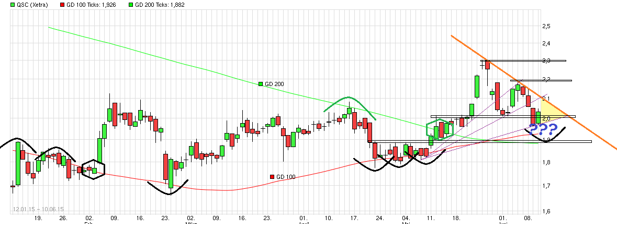Select the 'GD 100 Ticks: 1,926' legend text

coord(91,5)
